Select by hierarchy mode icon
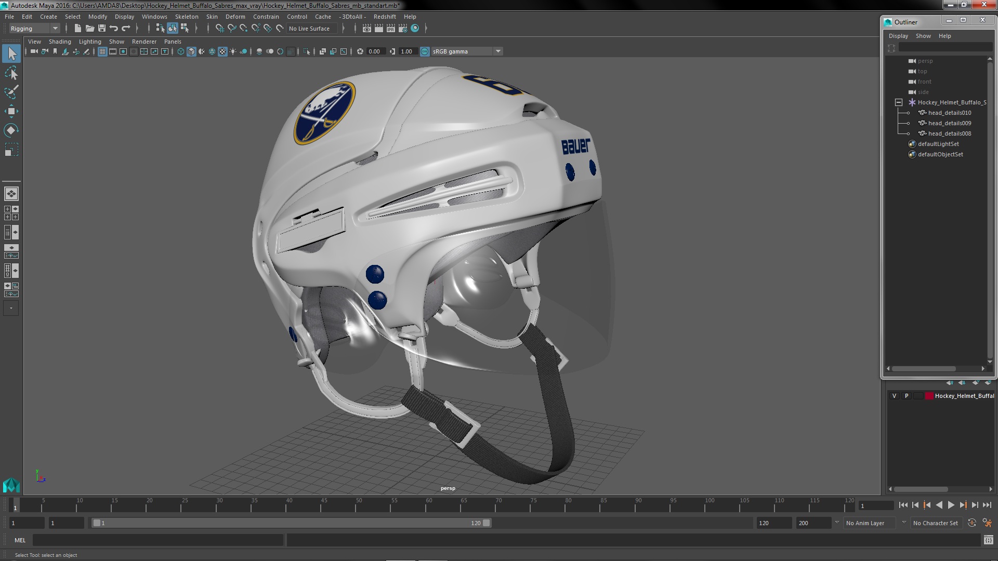 160,29
